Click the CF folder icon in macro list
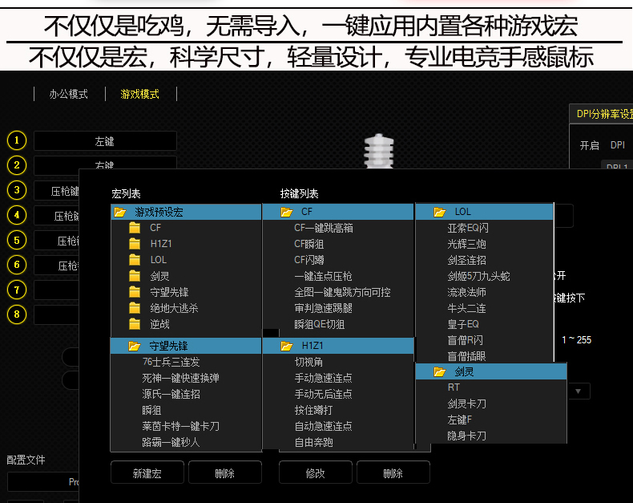 [x=135, y=228]
